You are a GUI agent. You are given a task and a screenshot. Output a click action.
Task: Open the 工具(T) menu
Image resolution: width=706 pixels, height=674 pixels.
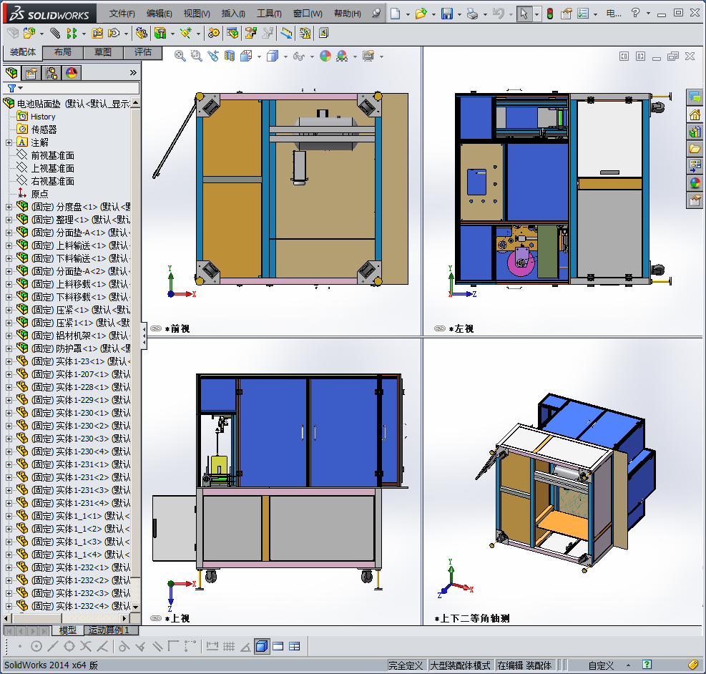pos(269,14)
